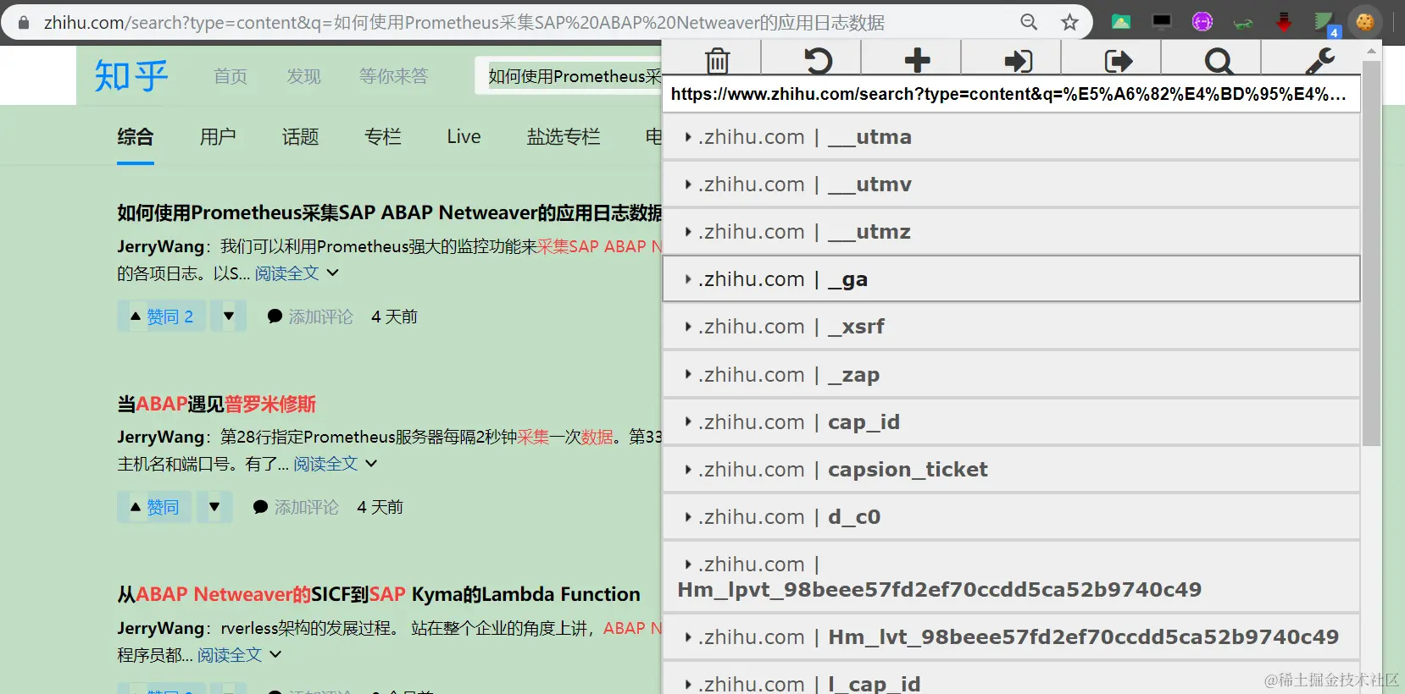Screen dimensions: 1405x694
Task: Click the reset cookies undo icon
Action: [818, 60]
